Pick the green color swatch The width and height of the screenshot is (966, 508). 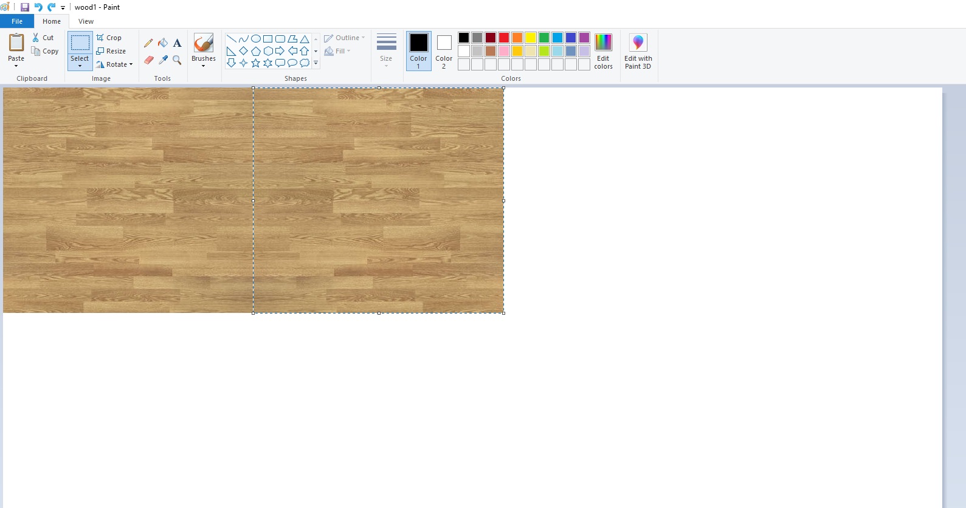pos(544,38)
